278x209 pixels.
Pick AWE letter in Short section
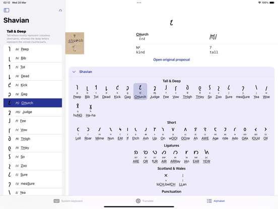pos(205,134)
